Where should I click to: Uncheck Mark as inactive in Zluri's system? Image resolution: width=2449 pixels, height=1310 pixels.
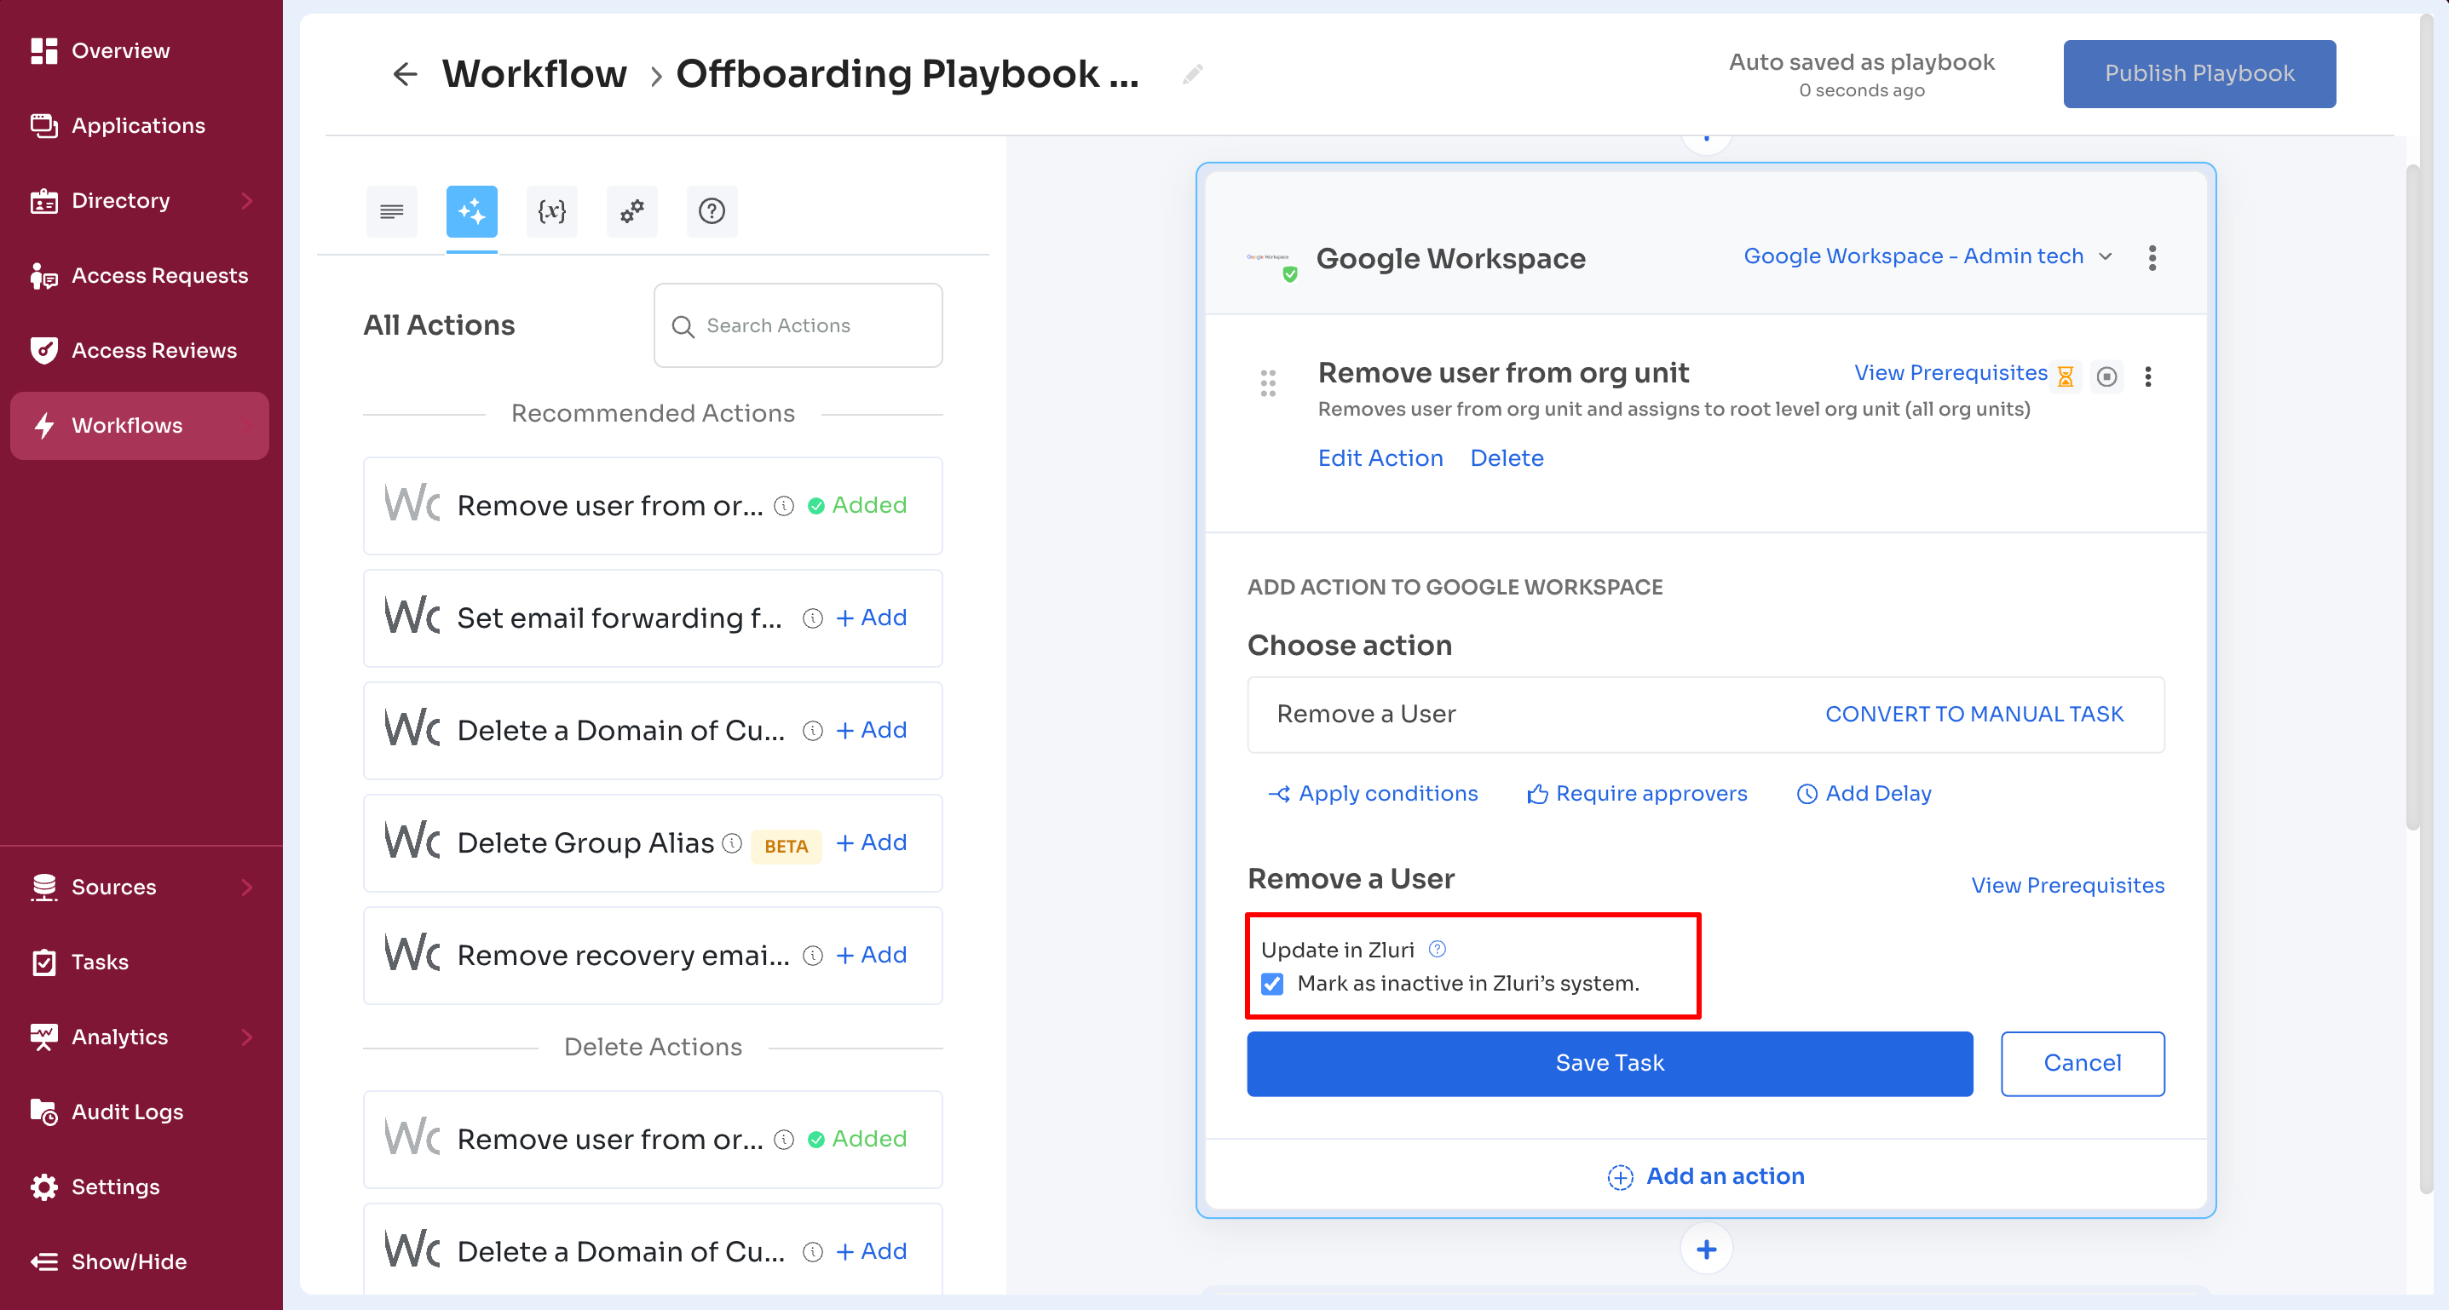pyautogui.click(x=1272, y=984)
